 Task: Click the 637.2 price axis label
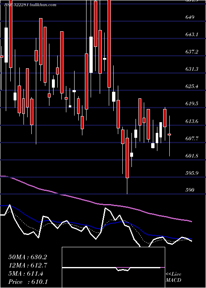pyautogui.click(x=192, y=51)
